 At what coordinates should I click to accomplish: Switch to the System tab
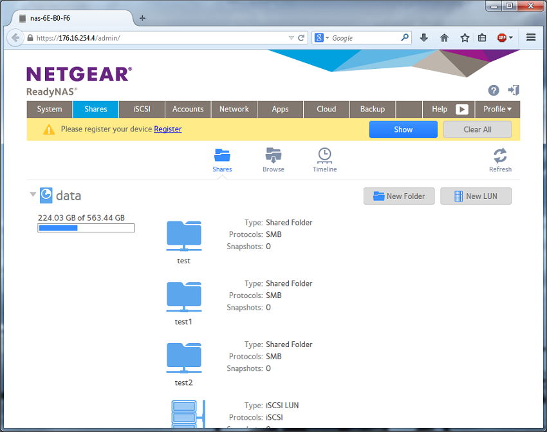tap(50, 109)
